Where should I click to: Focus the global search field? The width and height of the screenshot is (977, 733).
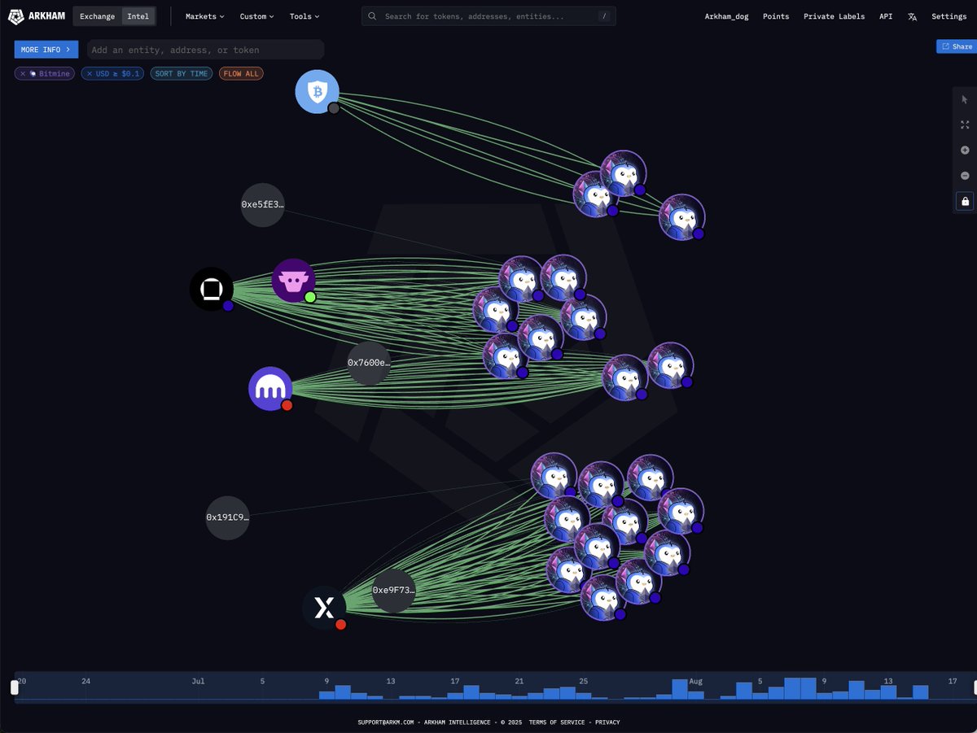488,16
